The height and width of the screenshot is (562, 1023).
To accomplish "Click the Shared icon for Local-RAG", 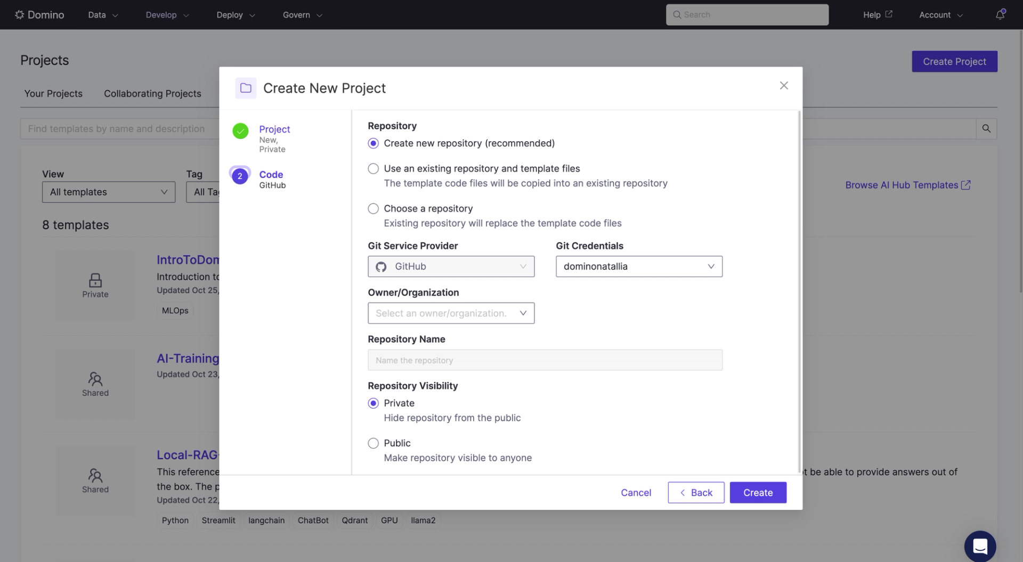I will 95,475.
